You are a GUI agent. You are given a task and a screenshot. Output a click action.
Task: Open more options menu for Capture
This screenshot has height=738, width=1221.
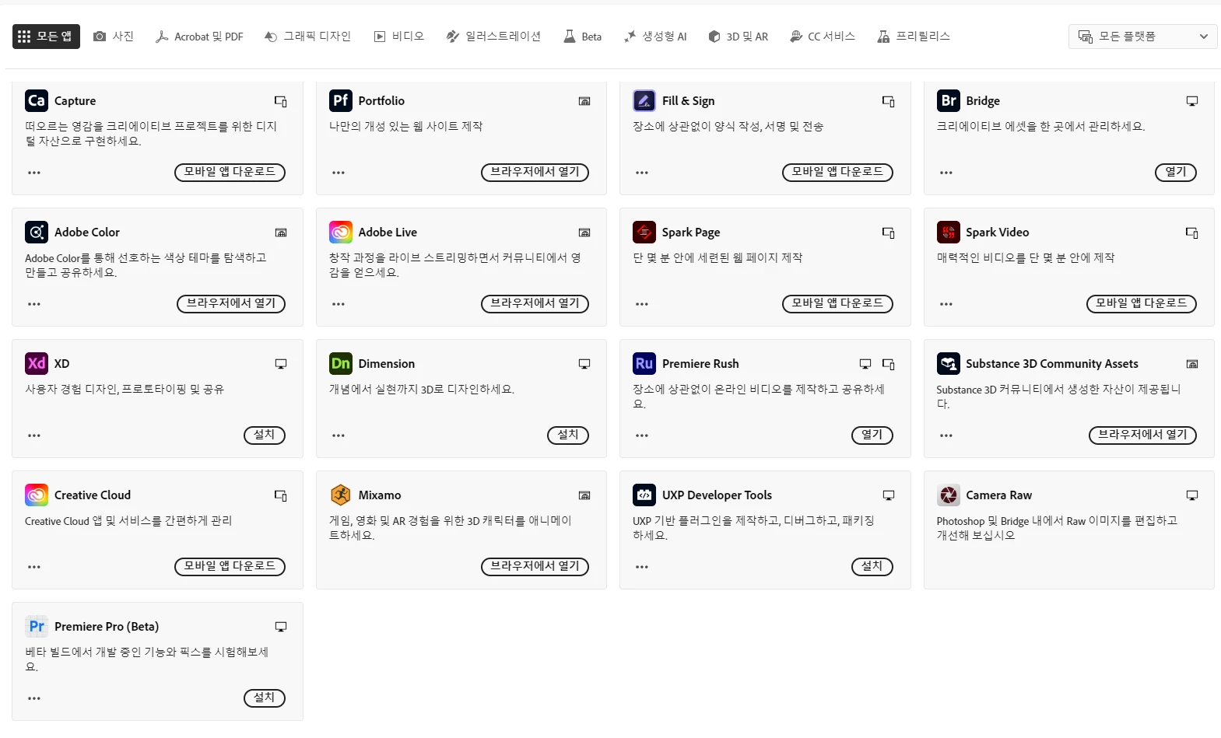click(34, 173)
